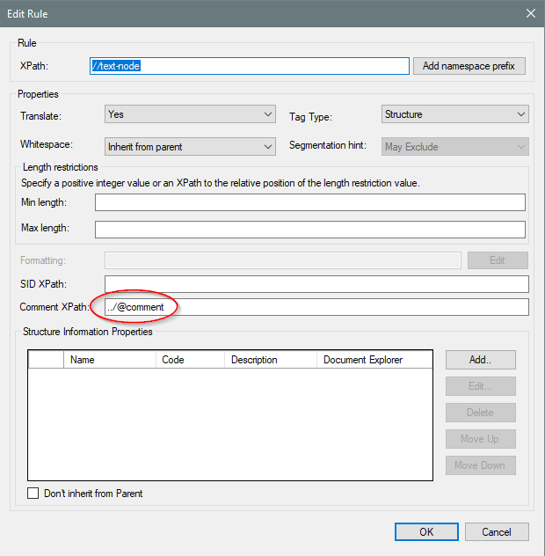This screenshot has width=545, height=556.
Task: Open the Whitespace dropdown
Action: (190, 146)
